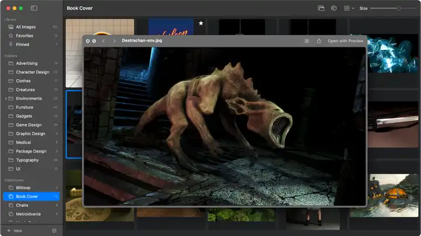
Task: Open the Game Design folder
Action: coord(32,125)
